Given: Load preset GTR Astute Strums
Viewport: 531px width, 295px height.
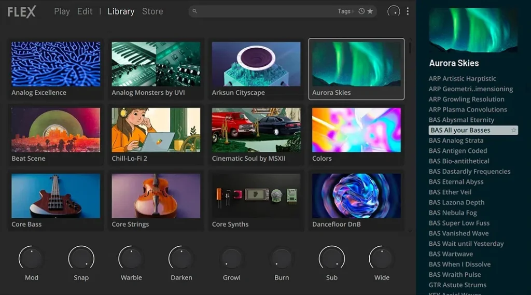Looking at the screenshot, I should pyautogui.click(x=457, y=285).
